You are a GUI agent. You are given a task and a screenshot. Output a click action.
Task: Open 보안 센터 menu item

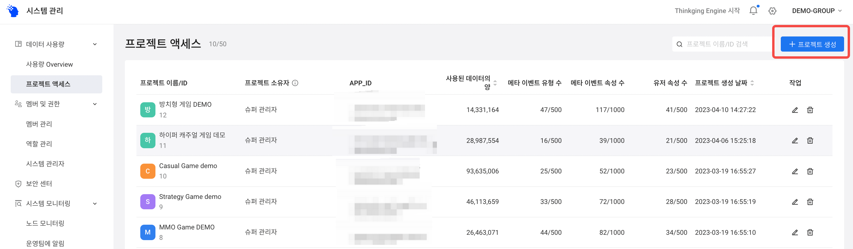point(39,183)
